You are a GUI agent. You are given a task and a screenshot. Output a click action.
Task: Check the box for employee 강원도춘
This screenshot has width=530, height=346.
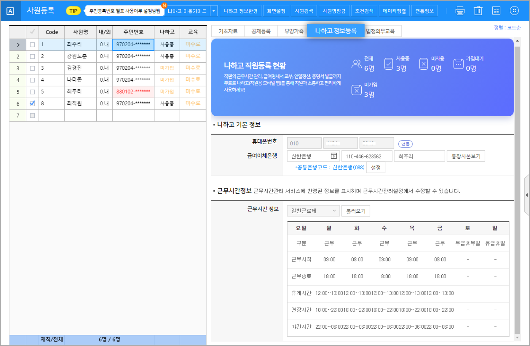click(x=32, y=57)
